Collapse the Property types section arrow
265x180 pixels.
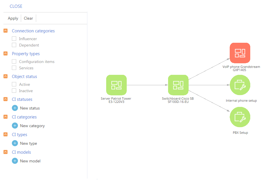[5, 53]
